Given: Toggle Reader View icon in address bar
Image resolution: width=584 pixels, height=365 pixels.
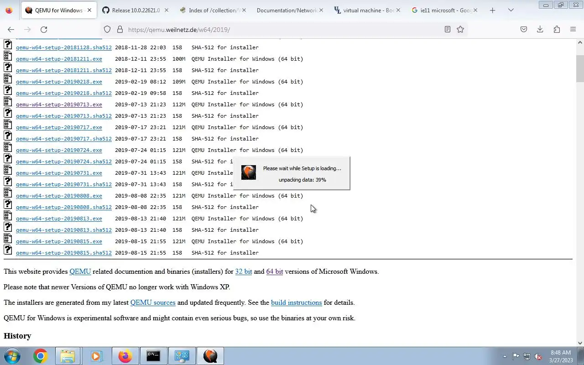Looking at the screenshot, I should 448,29.
